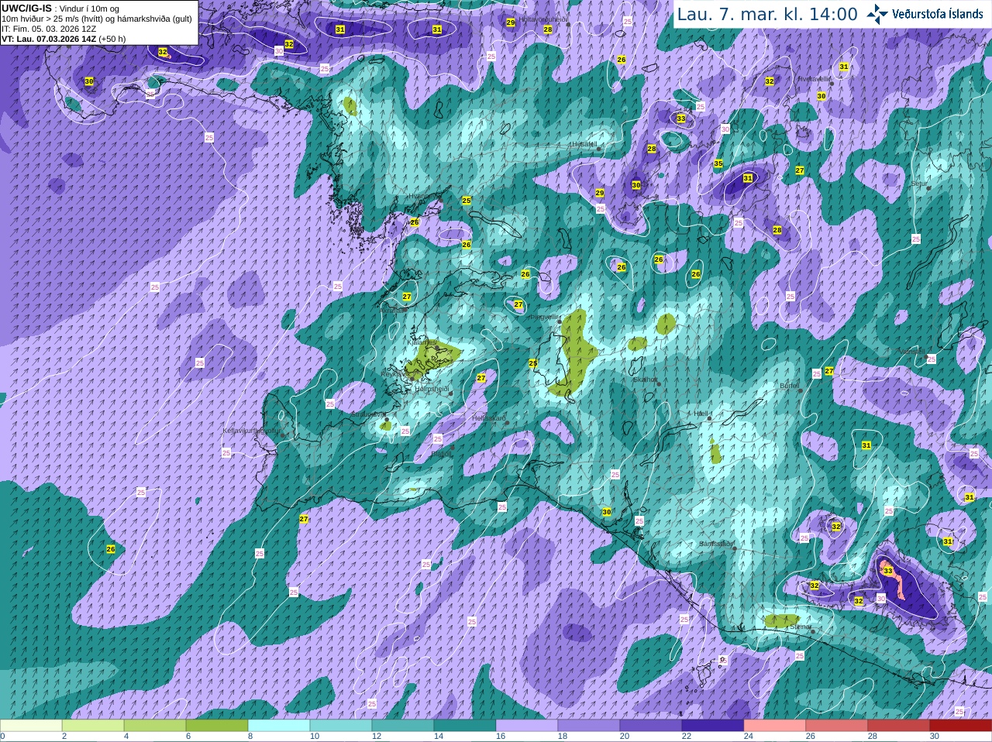Select the 18–20 m/s legend swatch
This screenshot has height=742, width=992.
point(589,726)
